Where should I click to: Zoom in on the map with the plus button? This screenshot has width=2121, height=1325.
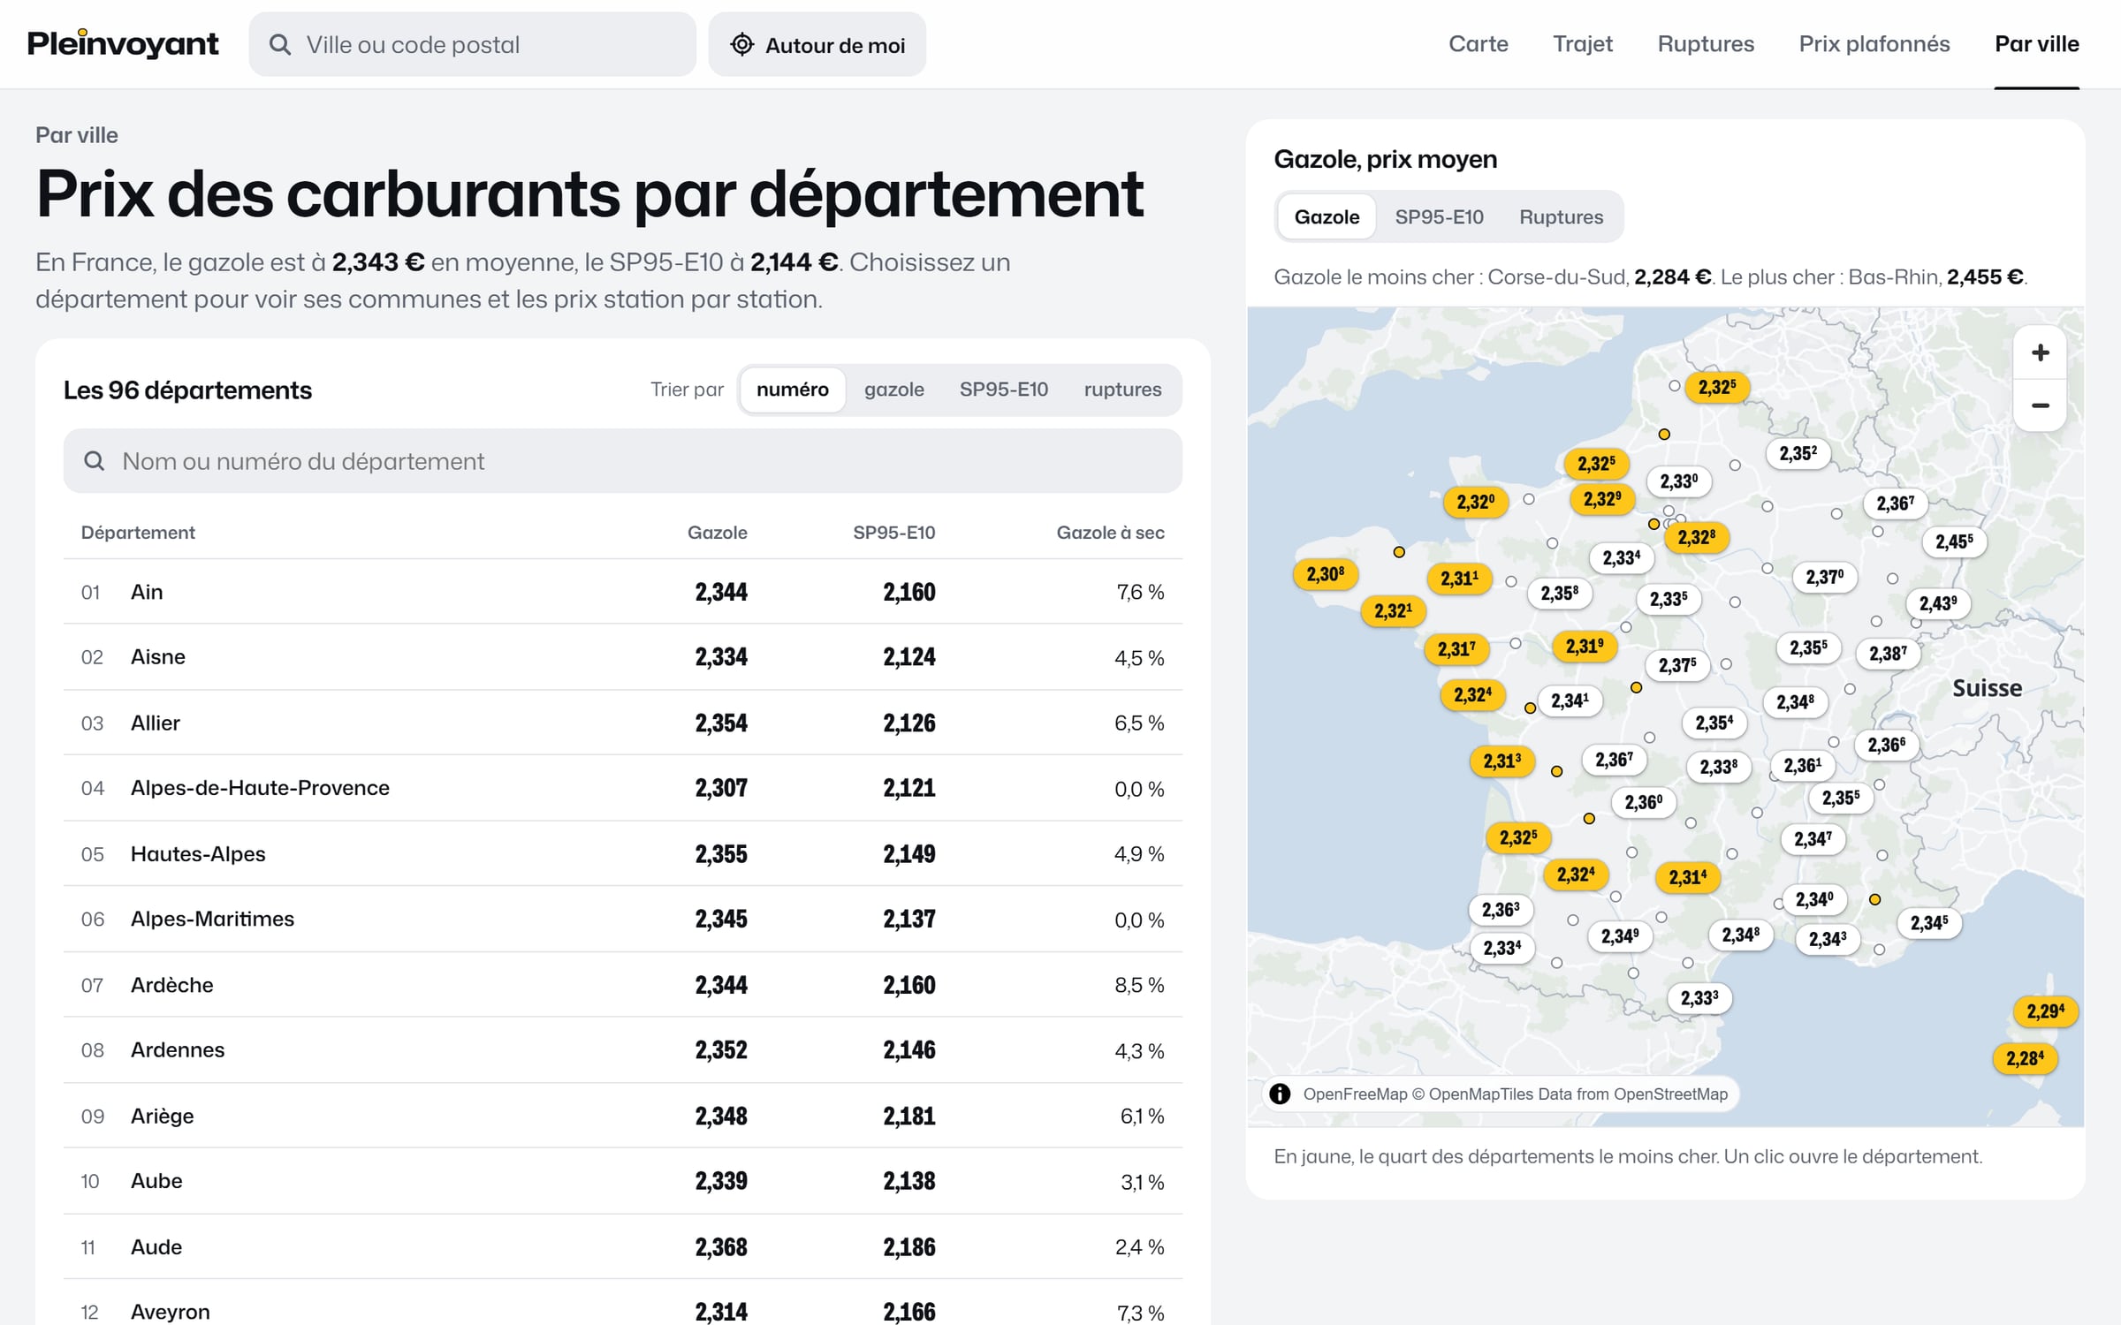pyautogui.click(x=2040, y=353)
